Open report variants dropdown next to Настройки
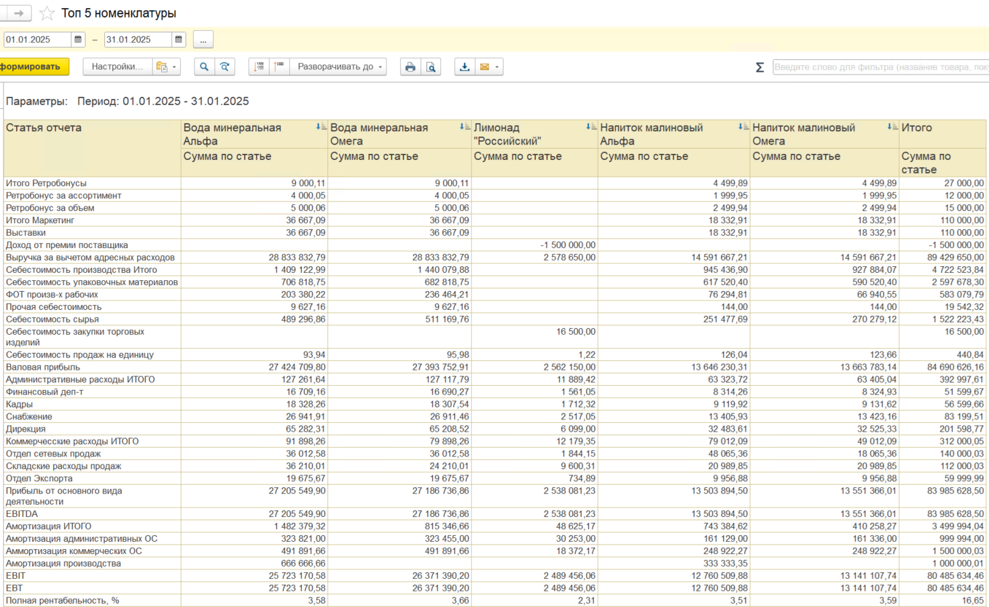 166,67
